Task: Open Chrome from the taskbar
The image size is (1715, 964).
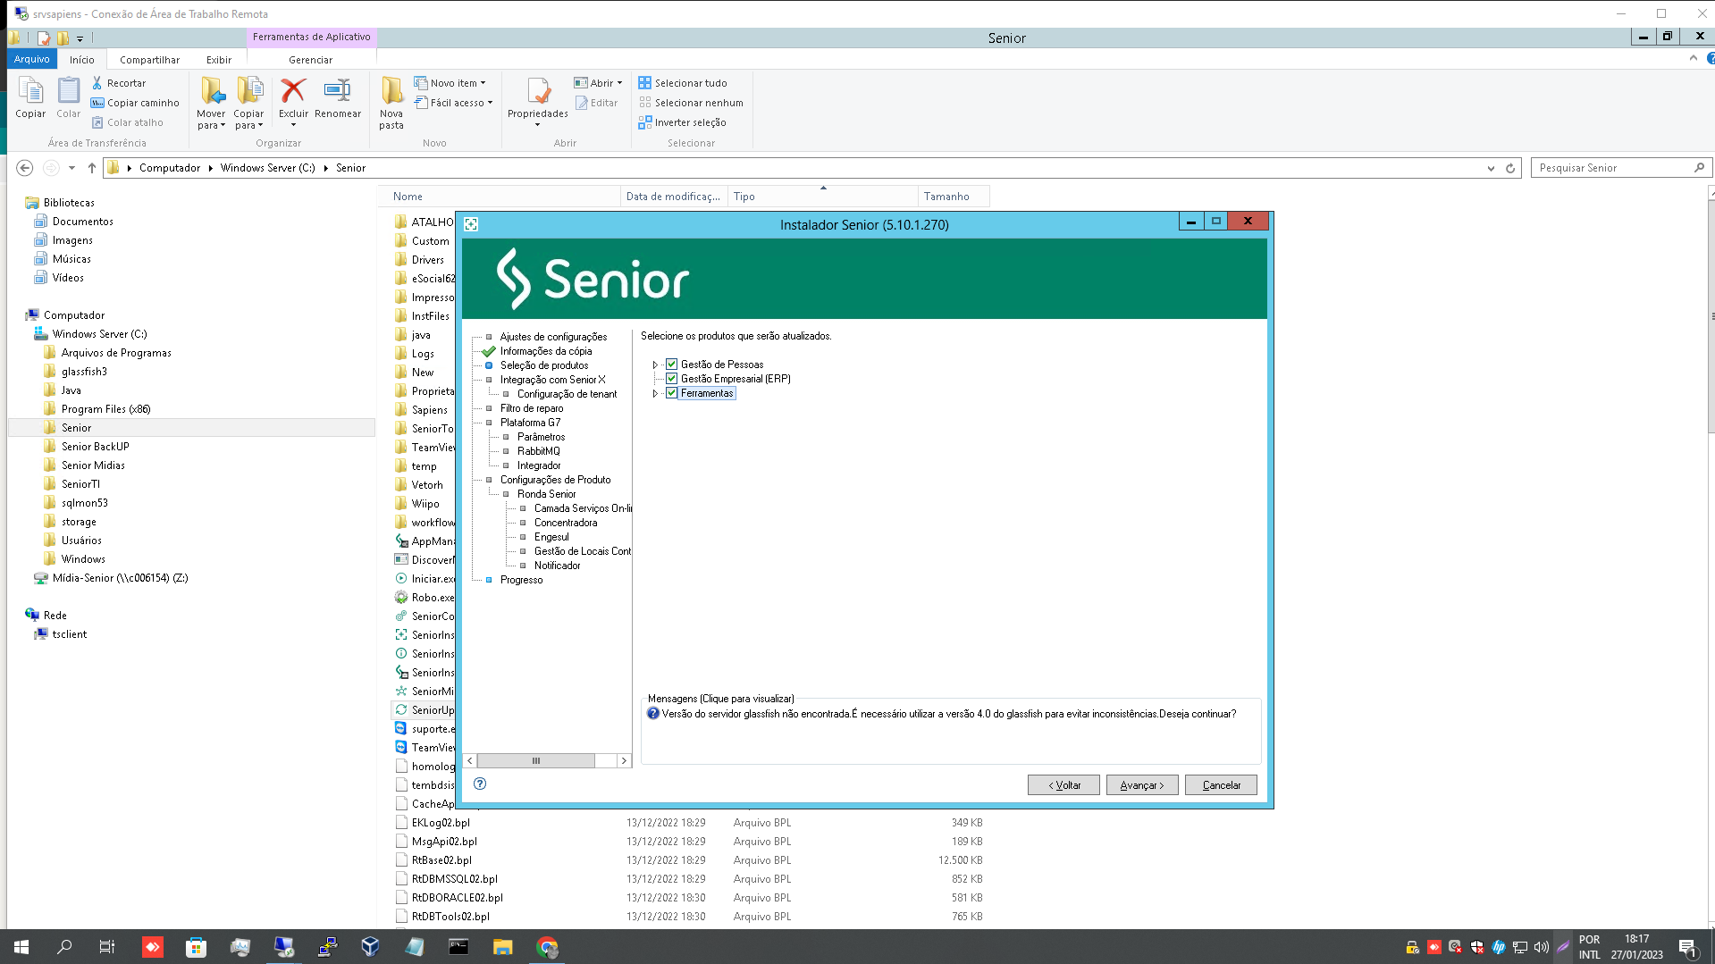Action: [x=547, y=947]
